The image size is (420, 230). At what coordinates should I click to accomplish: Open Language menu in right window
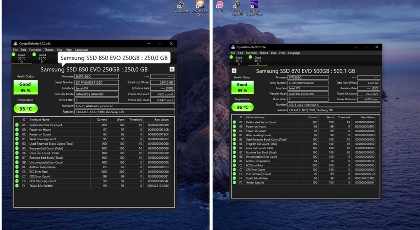point(294,53)
